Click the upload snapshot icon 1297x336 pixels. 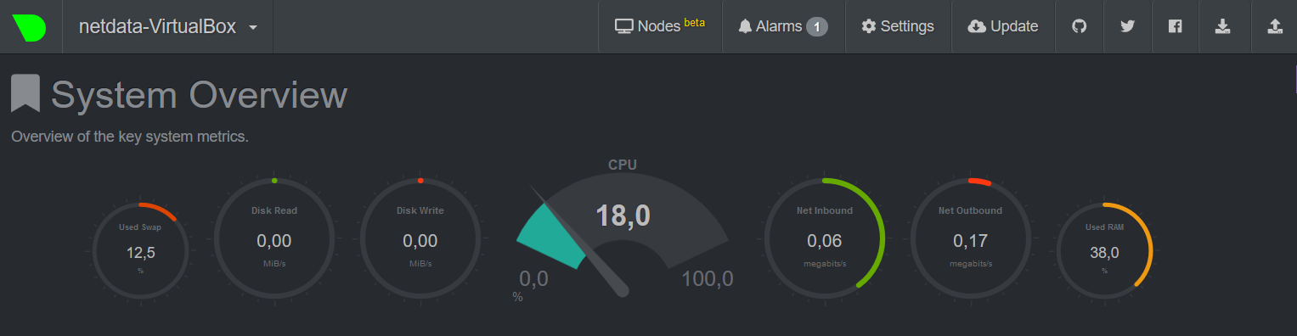click(x=1275, y=26)
